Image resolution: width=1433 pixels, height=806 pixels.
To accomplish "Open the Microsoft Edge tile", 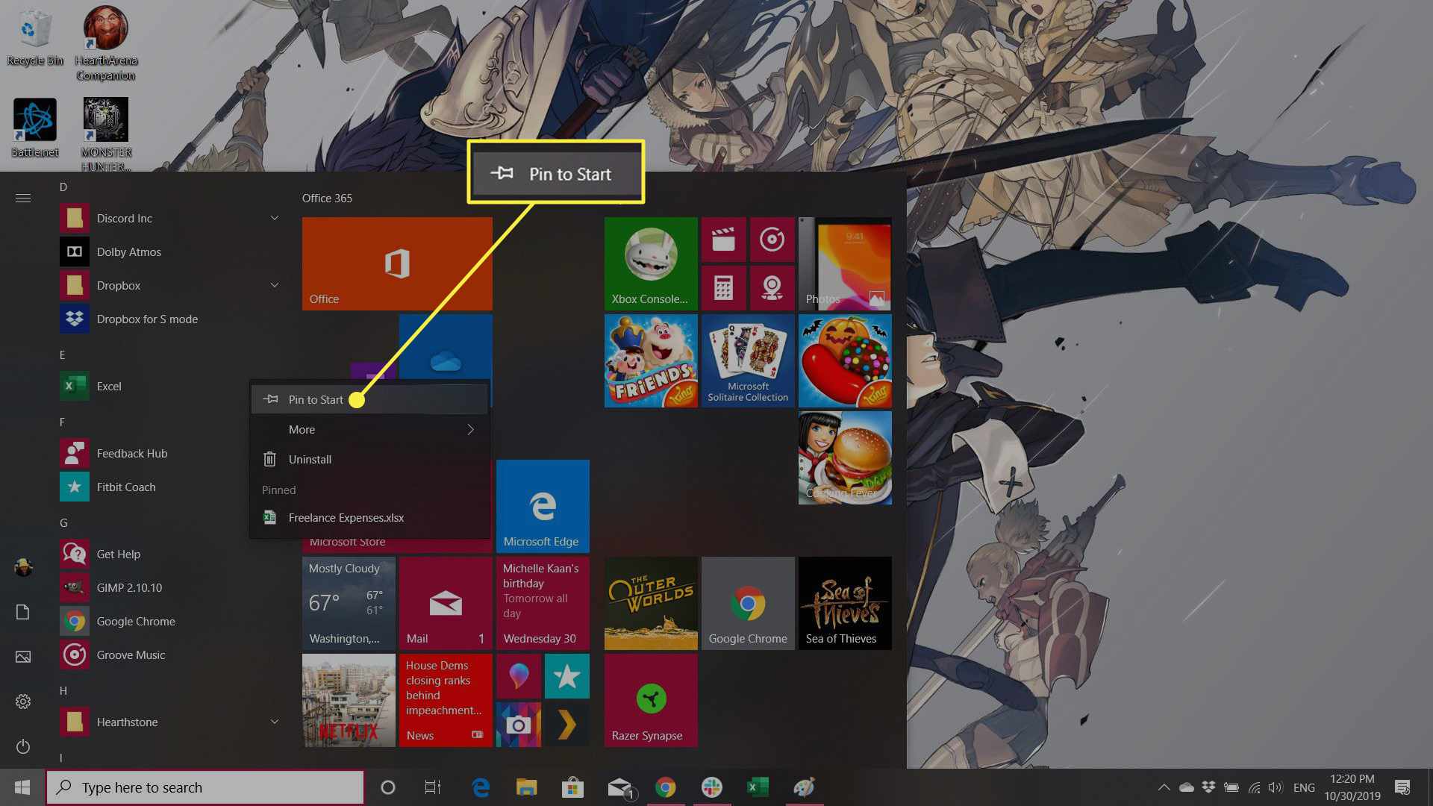I will [543, 506].
